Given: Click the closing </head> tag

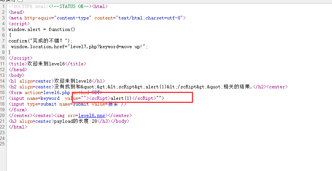Looking at the screenshot, I should [x=18, y=70].
